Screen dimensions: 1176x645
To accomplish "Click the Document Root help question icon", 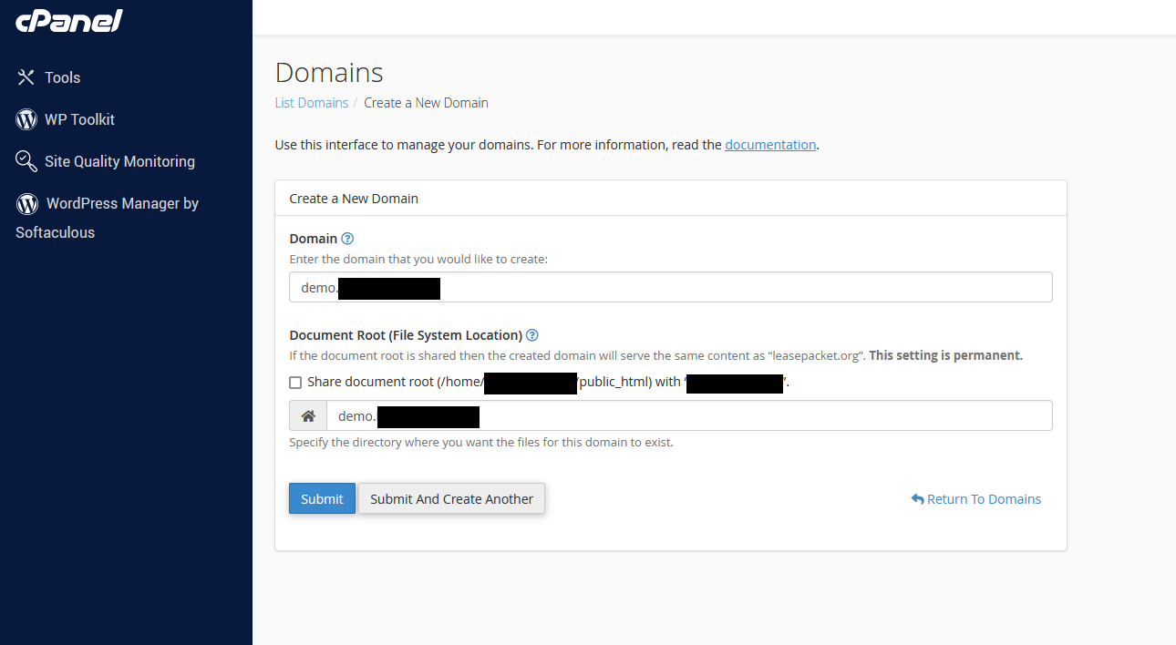I will [x=532, y=335].
